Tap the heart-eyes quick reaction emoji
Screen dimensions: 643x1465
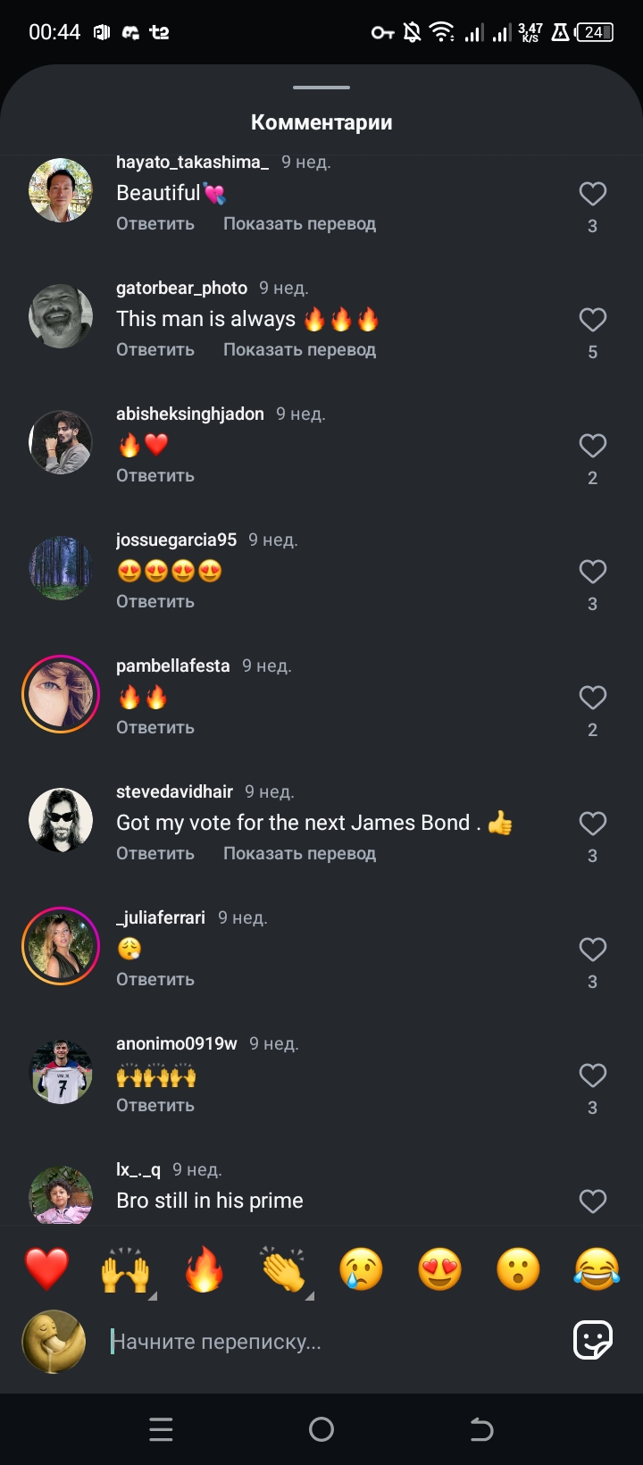(440, 1269)
